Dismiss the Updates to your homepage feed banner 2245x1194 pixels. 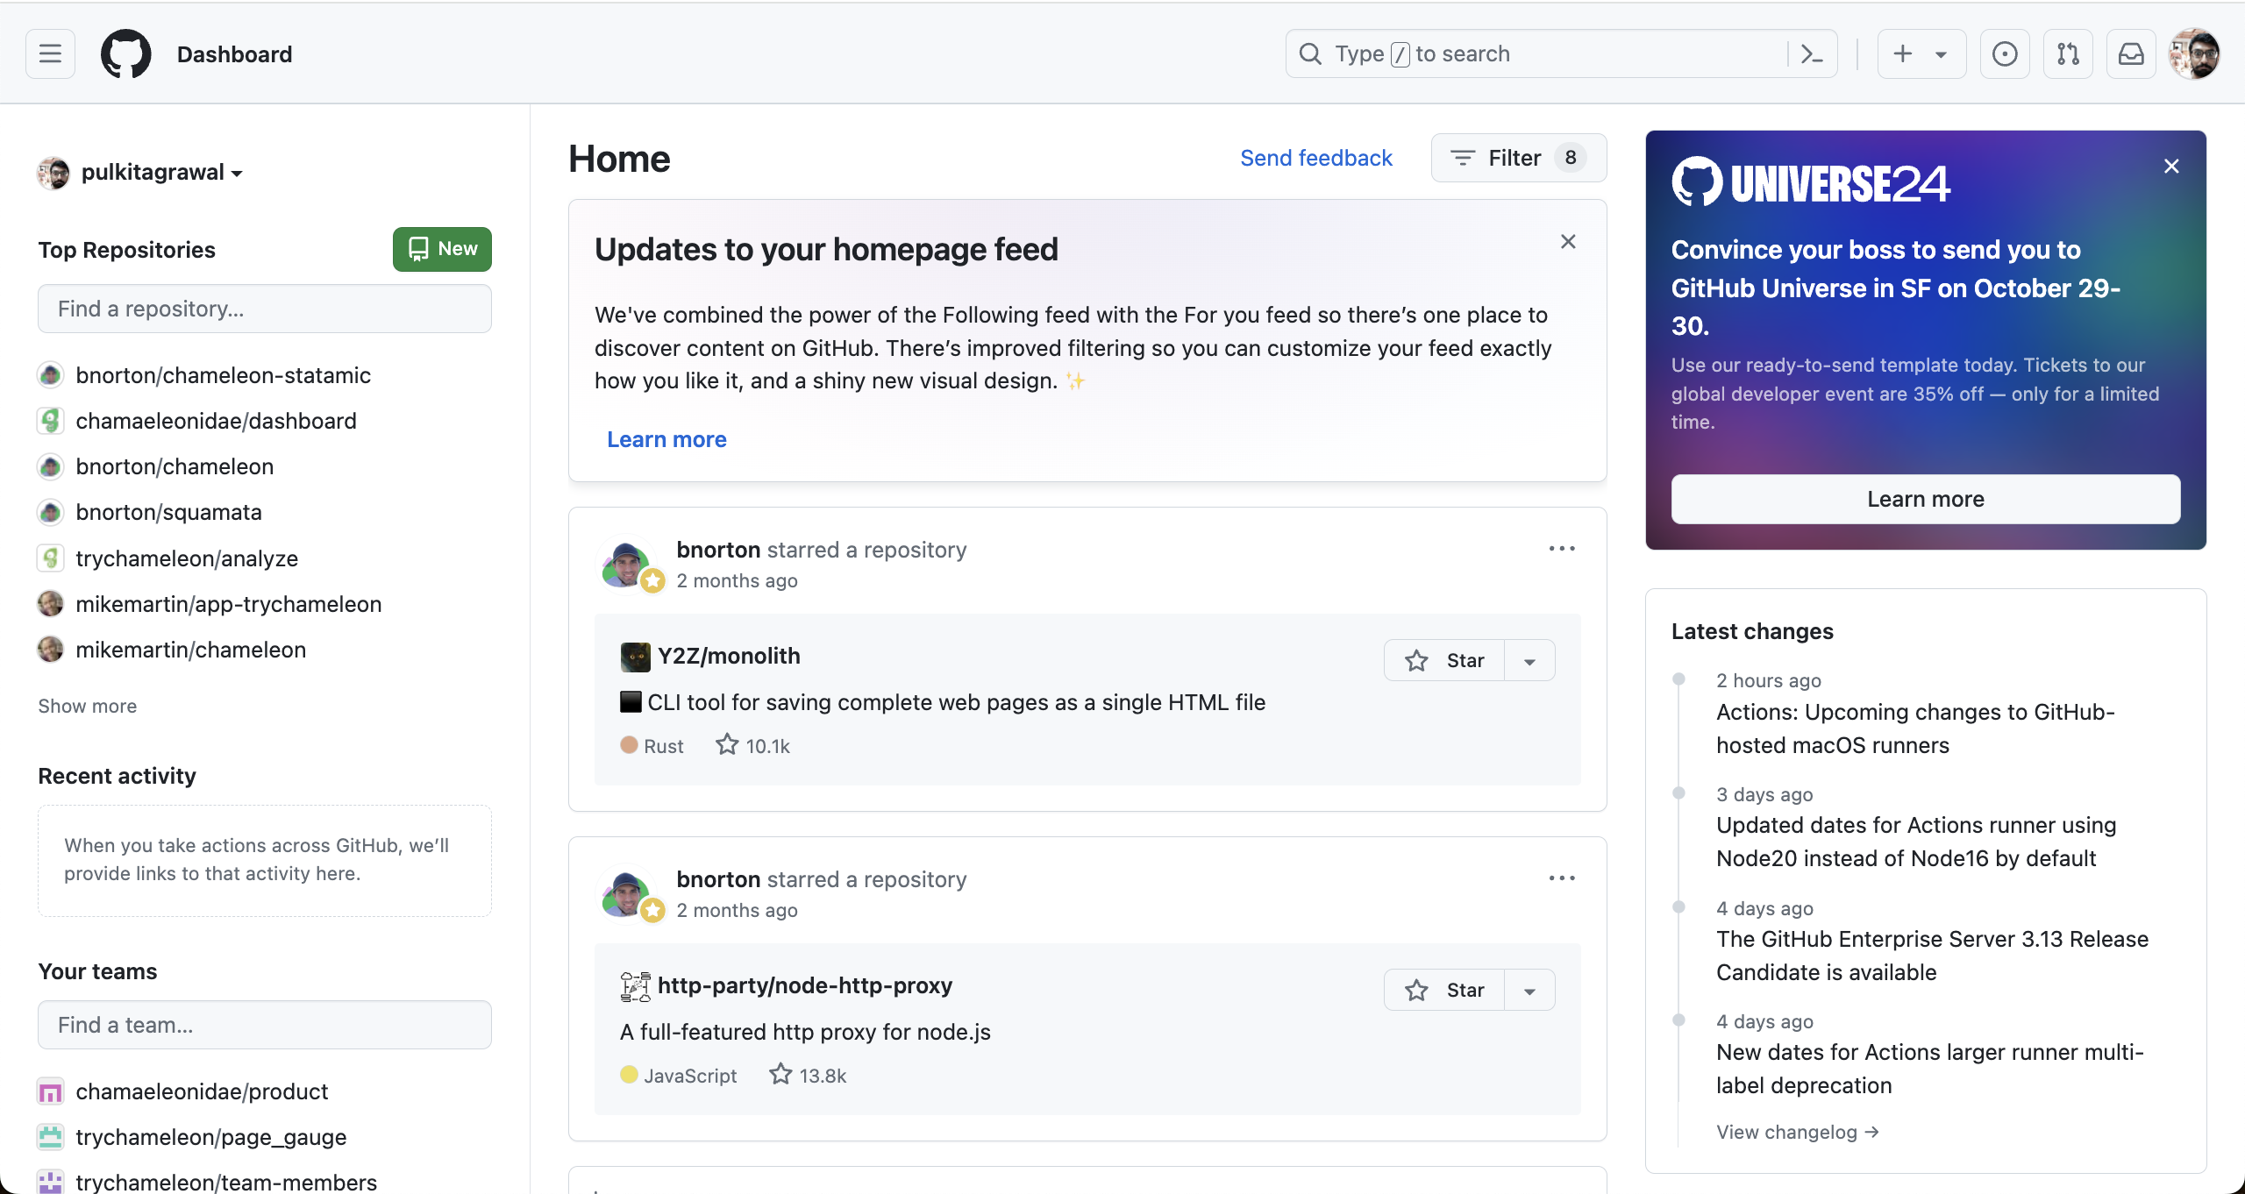point(1568,241)
